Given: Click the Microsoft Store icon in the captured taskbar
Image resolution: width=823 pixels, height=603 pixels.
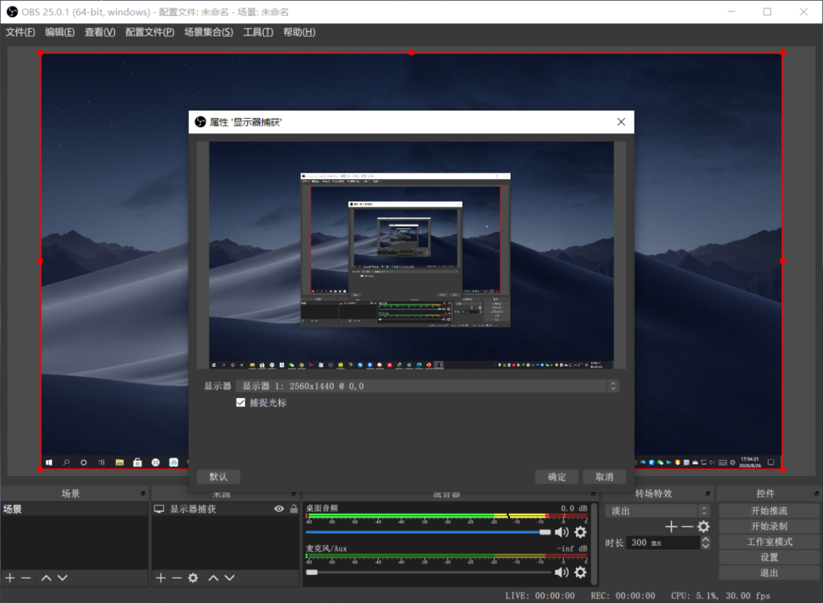Looking at the screenshot, I should pyautogui.click(x=137, y=462).
